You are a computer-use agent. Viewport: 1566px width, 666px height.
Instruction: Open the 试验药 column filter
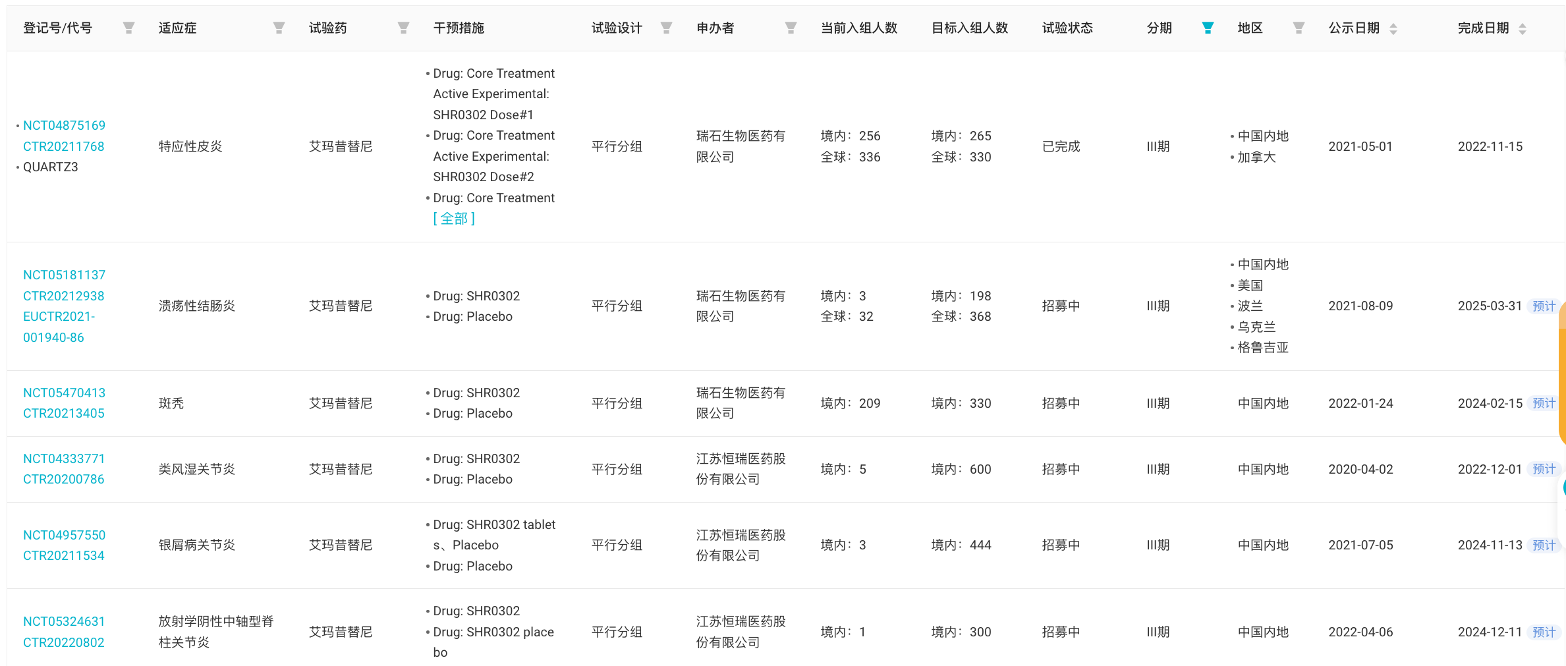click(403, 28)
